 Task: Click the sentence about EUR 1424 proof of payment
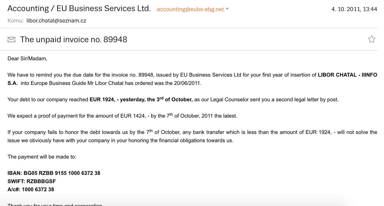click(x=122, y=116)
